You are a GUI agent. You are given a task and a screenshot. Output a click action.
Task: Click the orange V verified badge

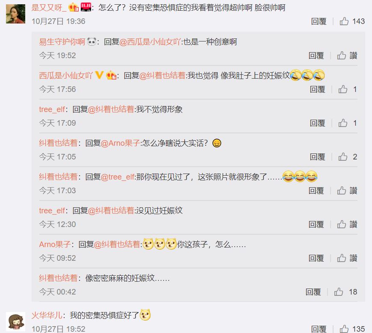99,75
